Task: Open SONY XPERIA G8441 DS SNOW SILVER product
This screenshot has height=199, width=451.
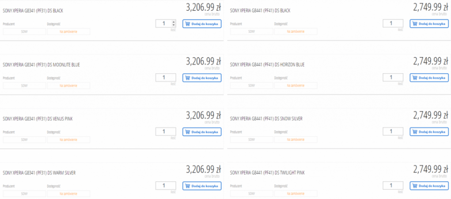Action: [x=267, y=119]
